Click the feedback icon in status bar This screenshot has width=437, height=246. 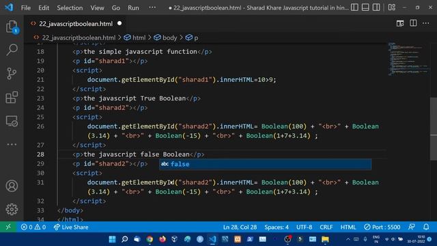(411, 227)
